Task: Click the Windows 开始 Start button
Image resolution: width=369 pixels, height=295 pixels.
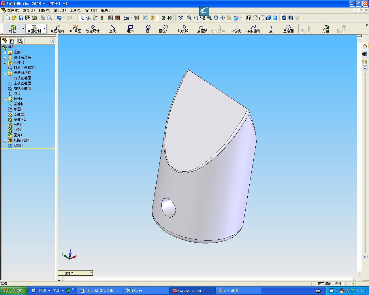Action: coord(14,290)
